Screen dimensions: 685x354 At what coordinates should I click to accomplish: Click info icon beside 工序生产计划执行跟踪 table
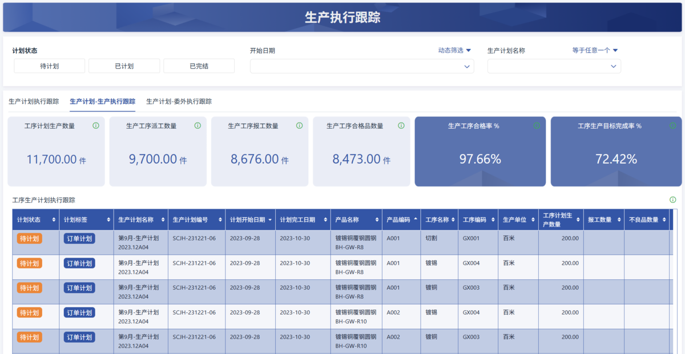coord(672,200)
